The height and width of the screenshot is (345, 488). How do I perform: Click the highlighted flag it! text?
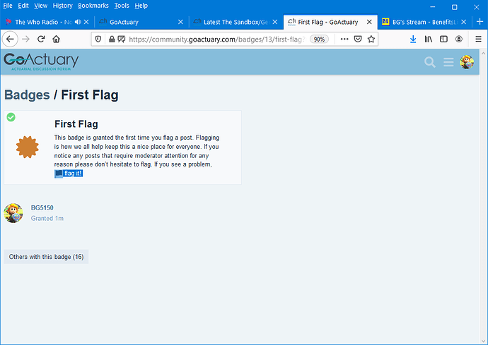coord(69,174)
